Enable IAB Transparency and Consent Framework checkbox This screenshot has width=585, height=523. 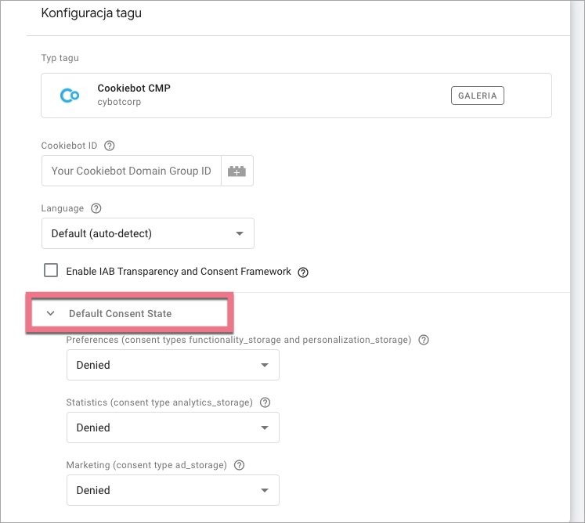click(x=52, y=271)
